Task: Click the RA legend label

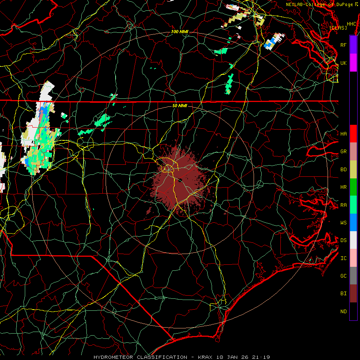Action: [343, 205]
